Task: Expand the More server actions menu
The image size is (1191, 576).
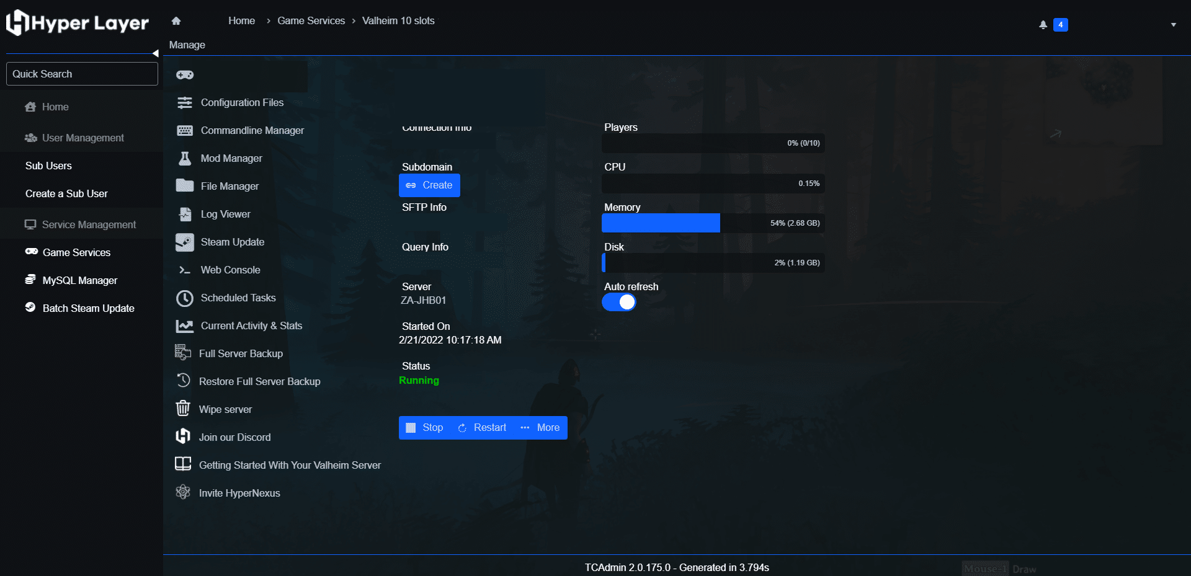Action: [540, 428]
